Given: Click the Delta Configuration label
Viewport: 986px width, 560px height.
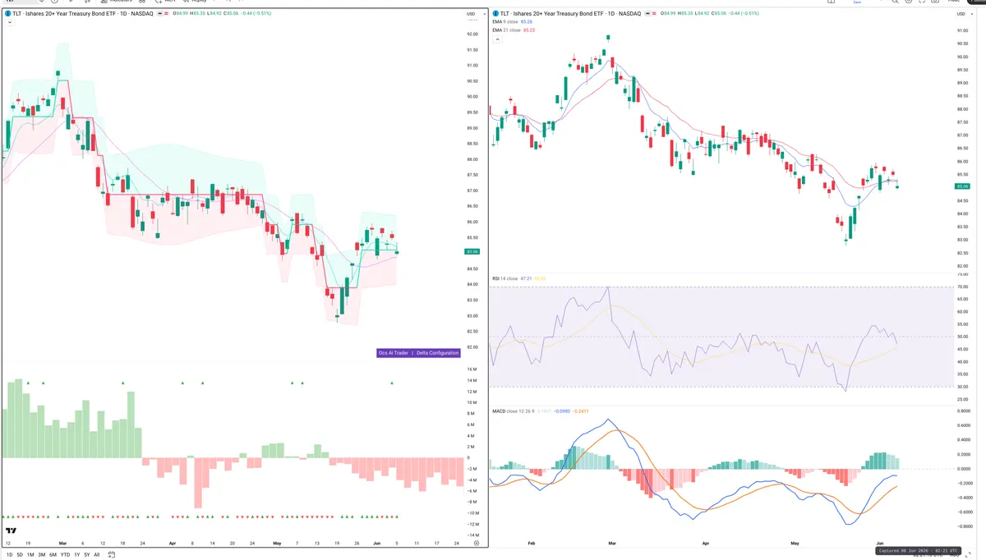Looking at the screenshot, I should click(438, 353).
